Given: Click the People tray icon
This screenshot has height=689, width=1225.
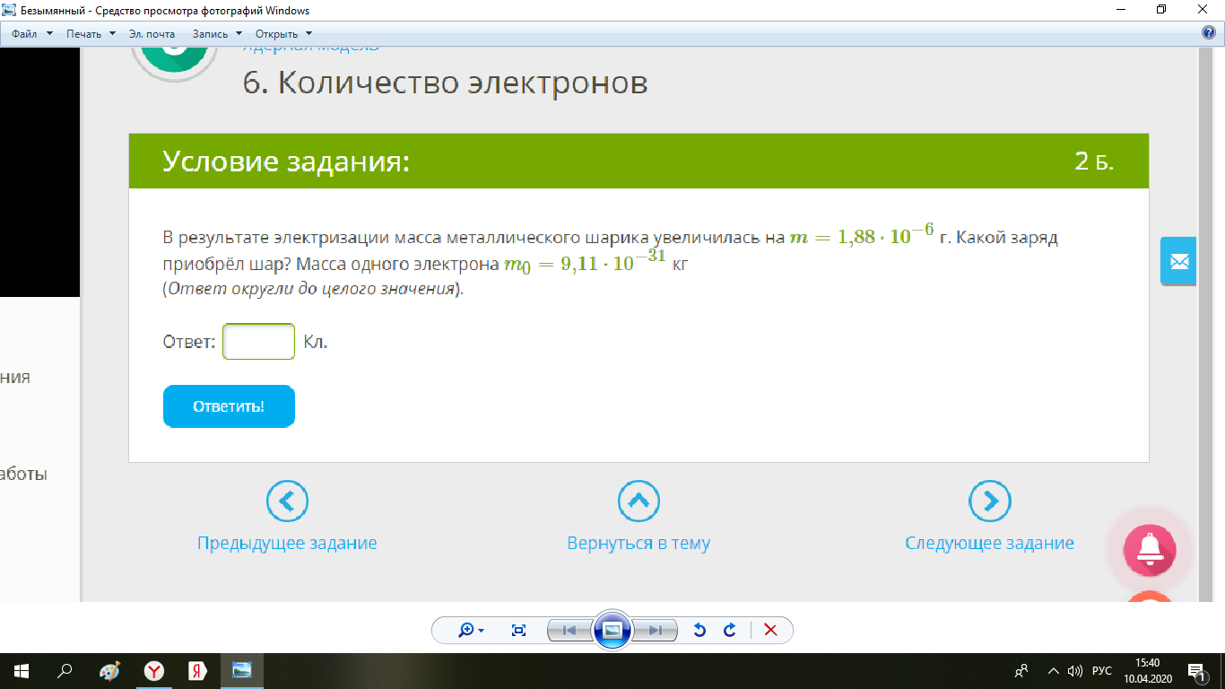Looking at the screenshot, I should click(1021, 671).
